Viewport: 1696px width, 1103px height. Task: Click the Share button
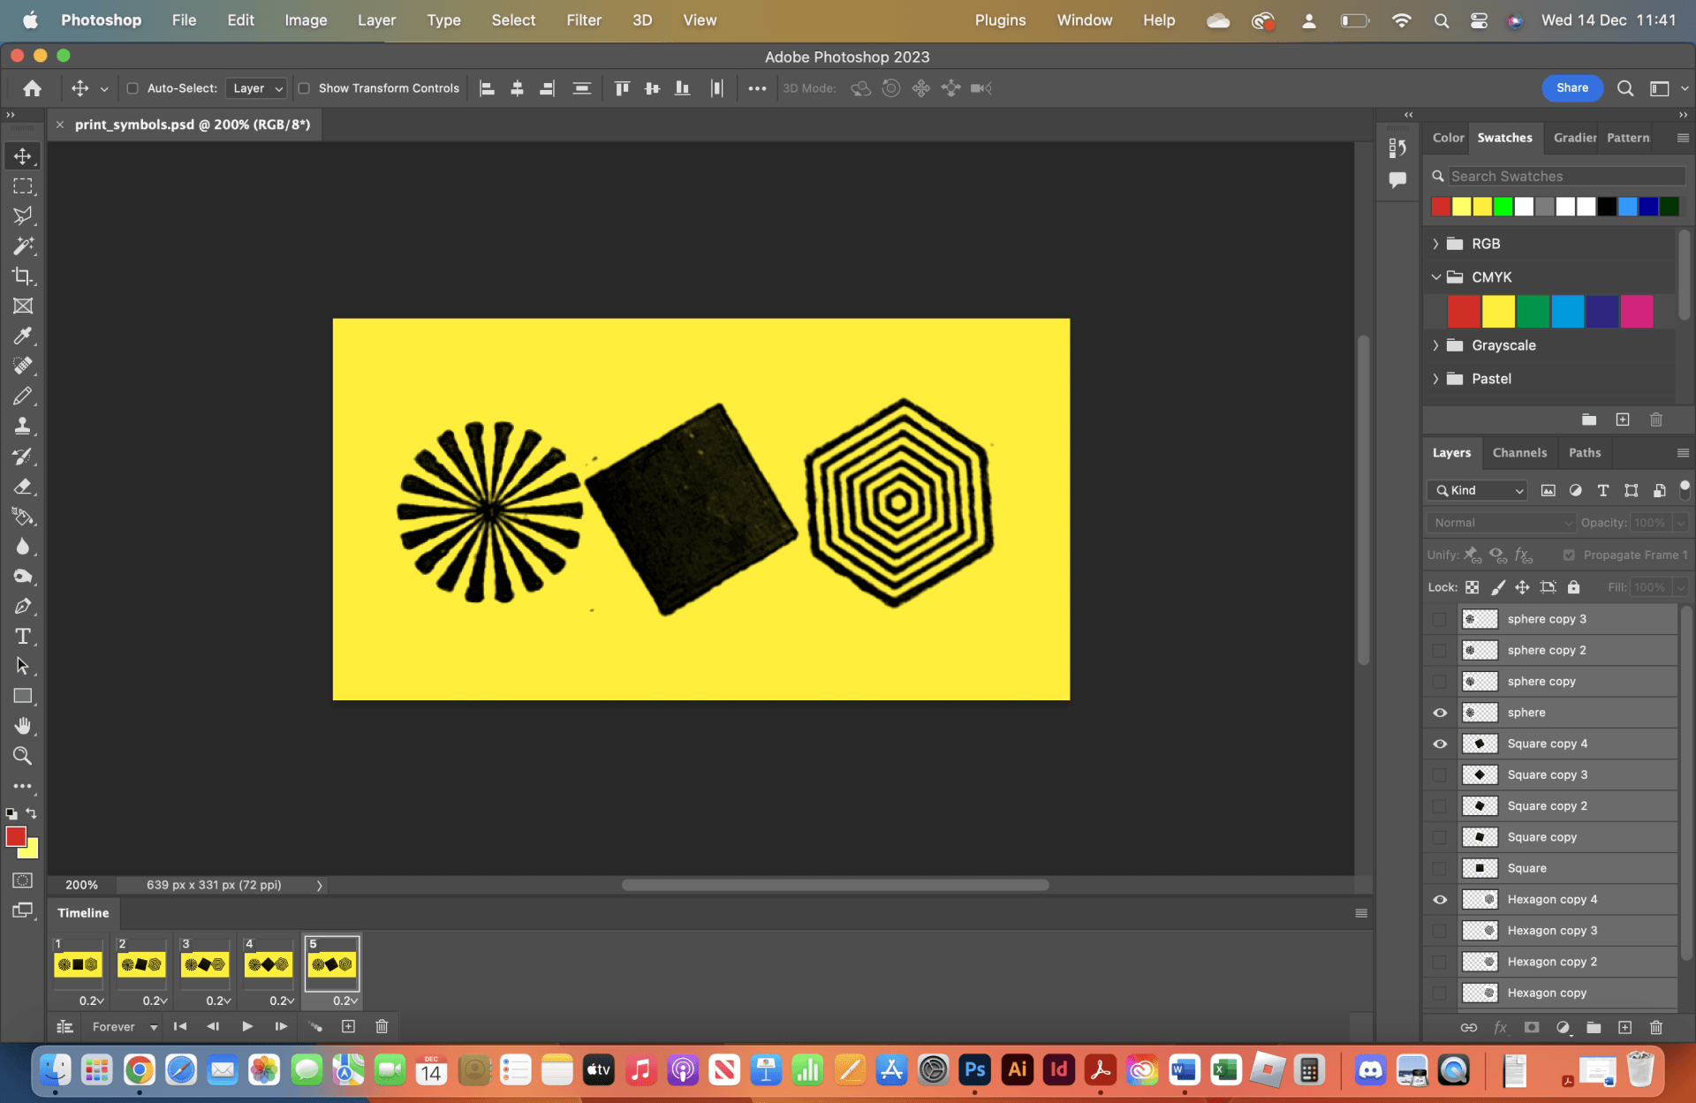coord(1571,87)
